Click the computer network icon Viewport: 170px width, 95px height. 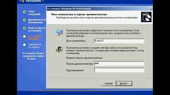59,32
